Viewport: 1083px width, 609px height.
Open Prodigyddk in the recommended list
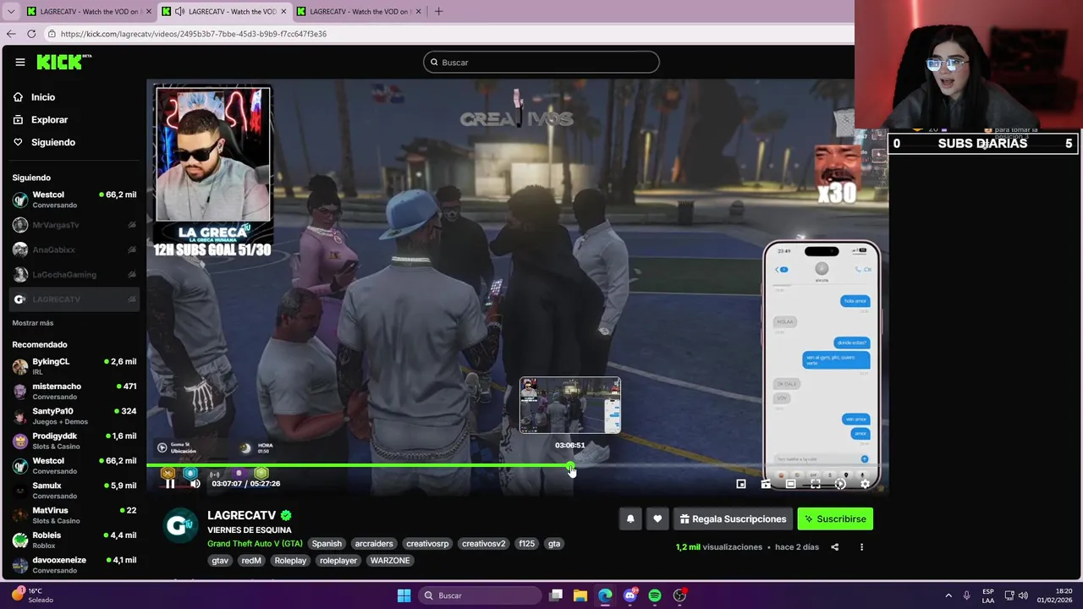pyautogui.click(x=74, y=441)
